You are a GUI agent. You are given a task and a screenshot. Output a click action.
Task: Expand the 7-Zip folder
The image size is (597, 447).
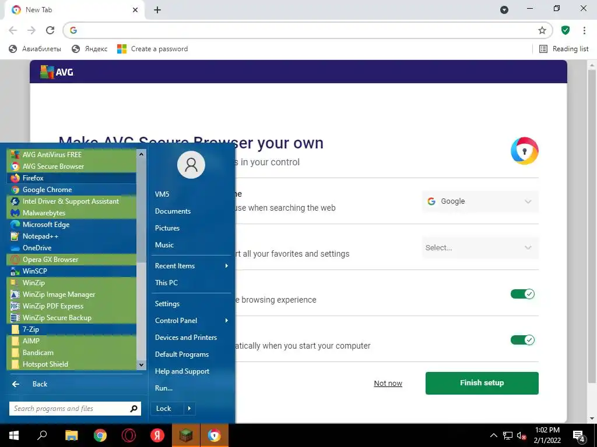(72, 329)
